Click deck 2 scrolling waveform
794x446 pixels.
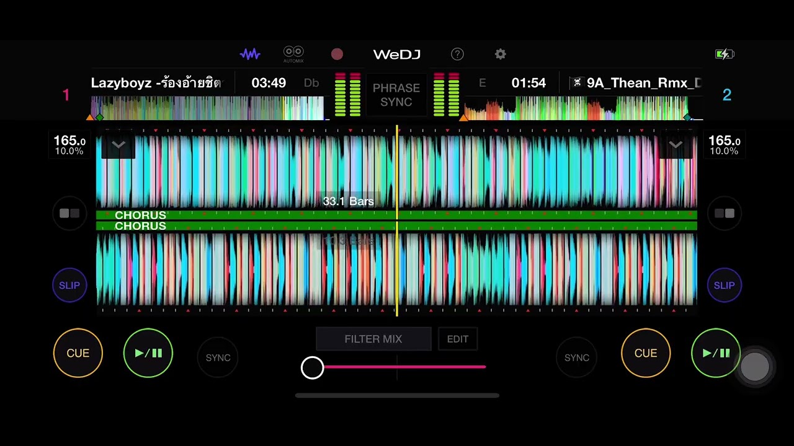click(x=397, y=269)
